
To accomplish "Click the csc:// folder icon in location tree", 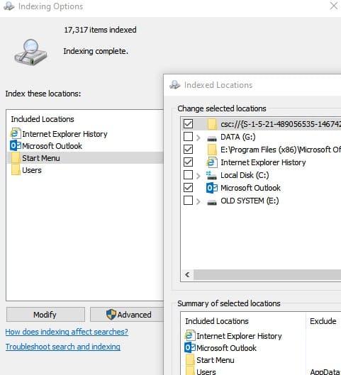I will (212, 124).
